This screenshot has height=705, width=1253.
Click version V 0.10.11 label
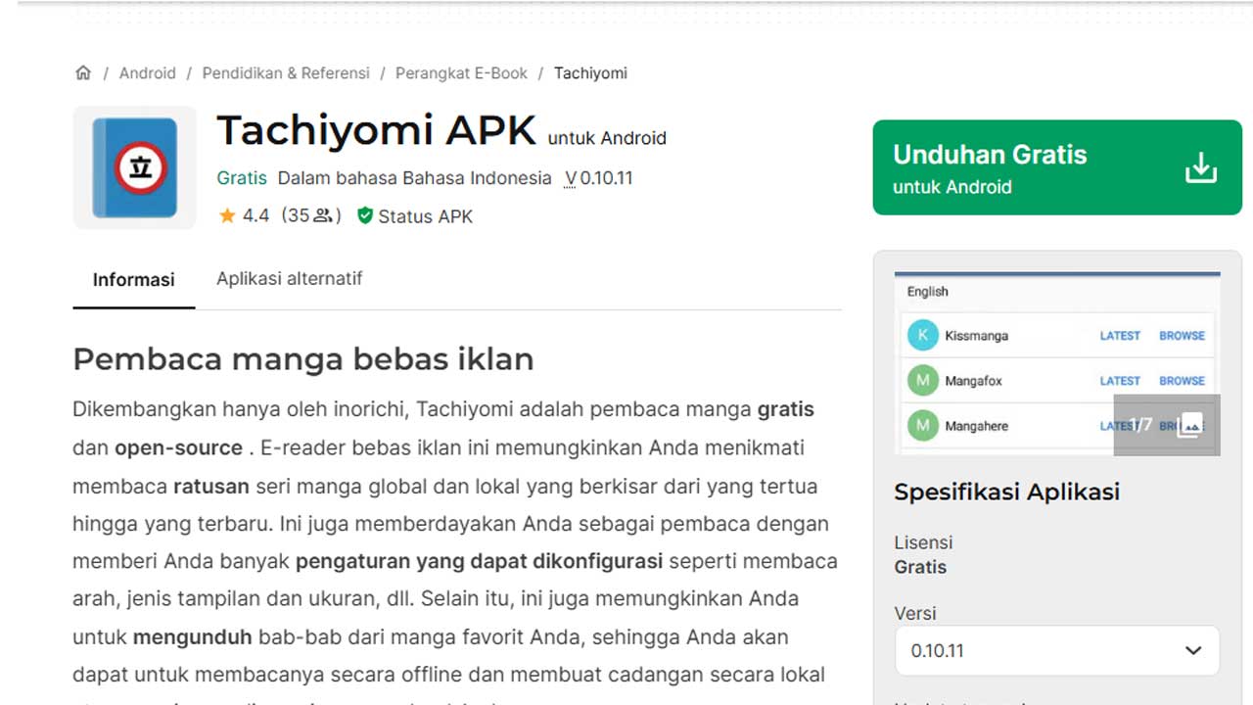(599, 178)
